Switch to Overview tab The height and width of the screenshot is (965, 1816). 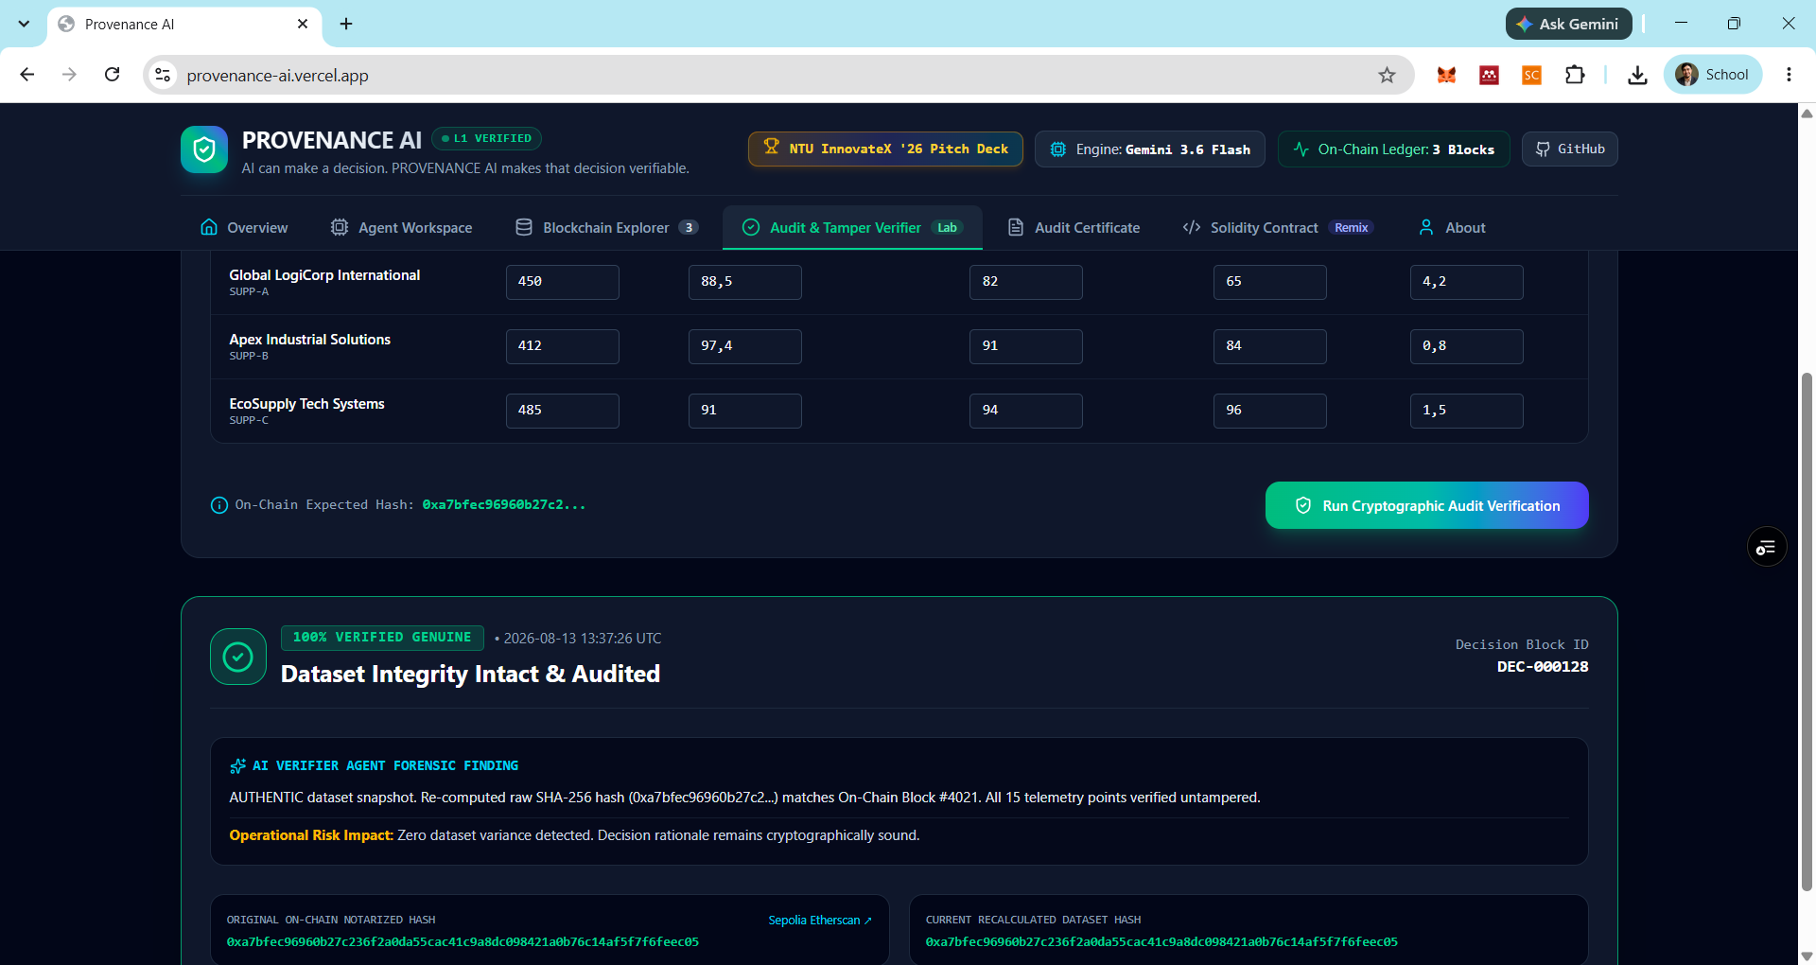point(244,227)
